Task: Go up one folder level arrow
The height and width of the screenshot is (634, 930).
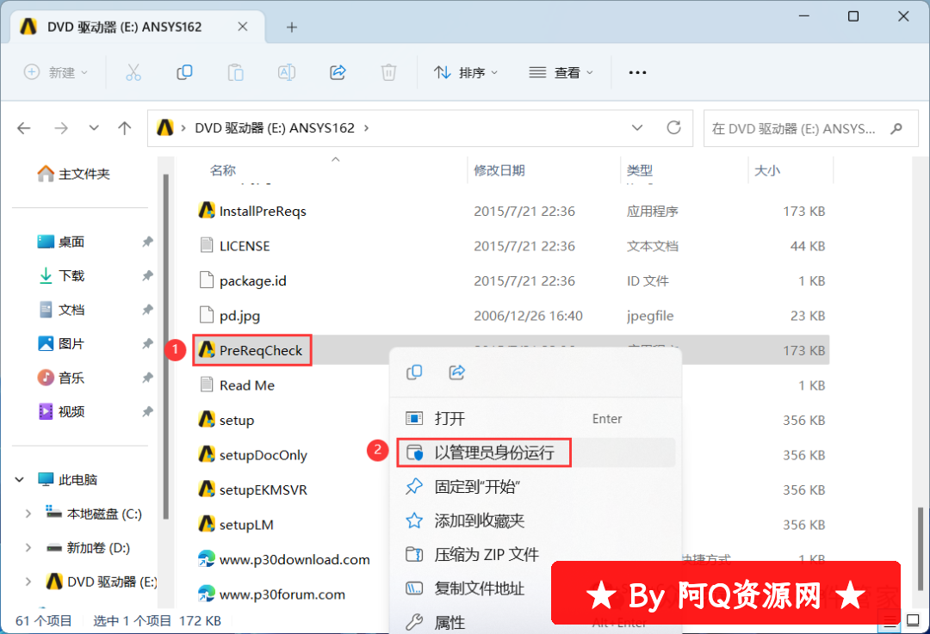Action: point(125,128)
